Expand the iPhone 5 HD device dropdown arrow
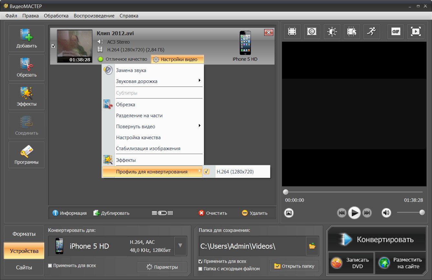This screenshot has height=280, width=432. [x=180, y=246]
